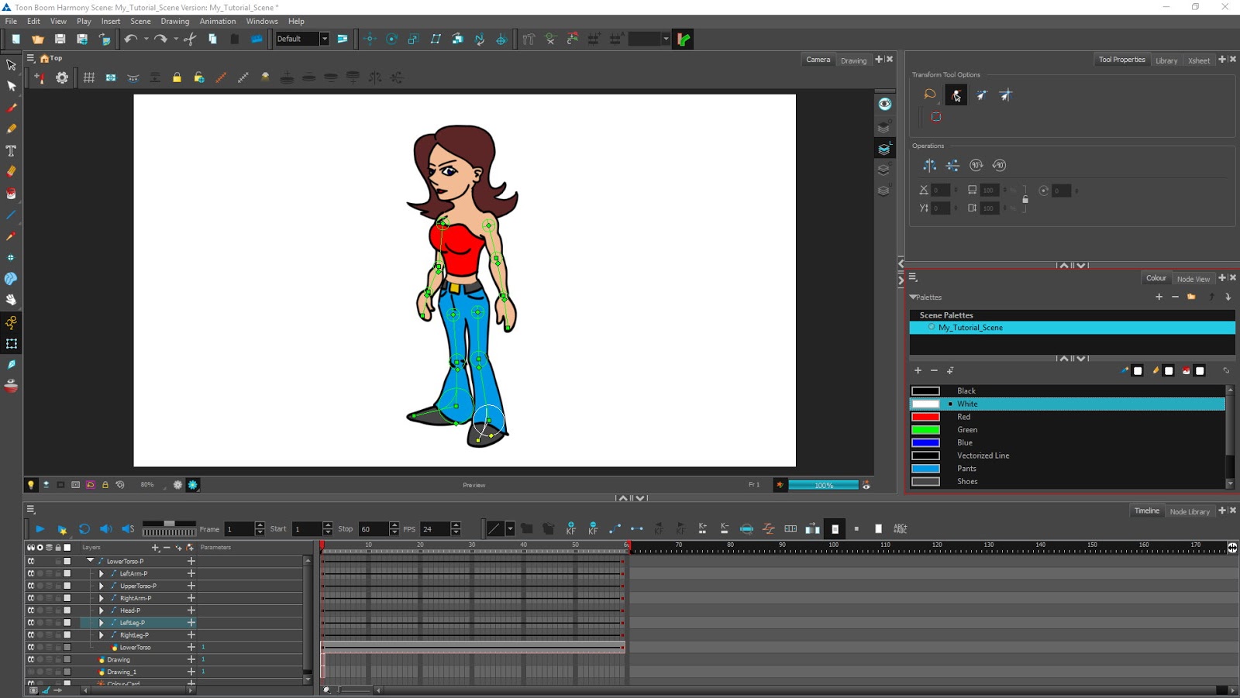The height and width of the screenshot is (698, 1240).
Task: Open the Windows menu
Action: [262, 21]
